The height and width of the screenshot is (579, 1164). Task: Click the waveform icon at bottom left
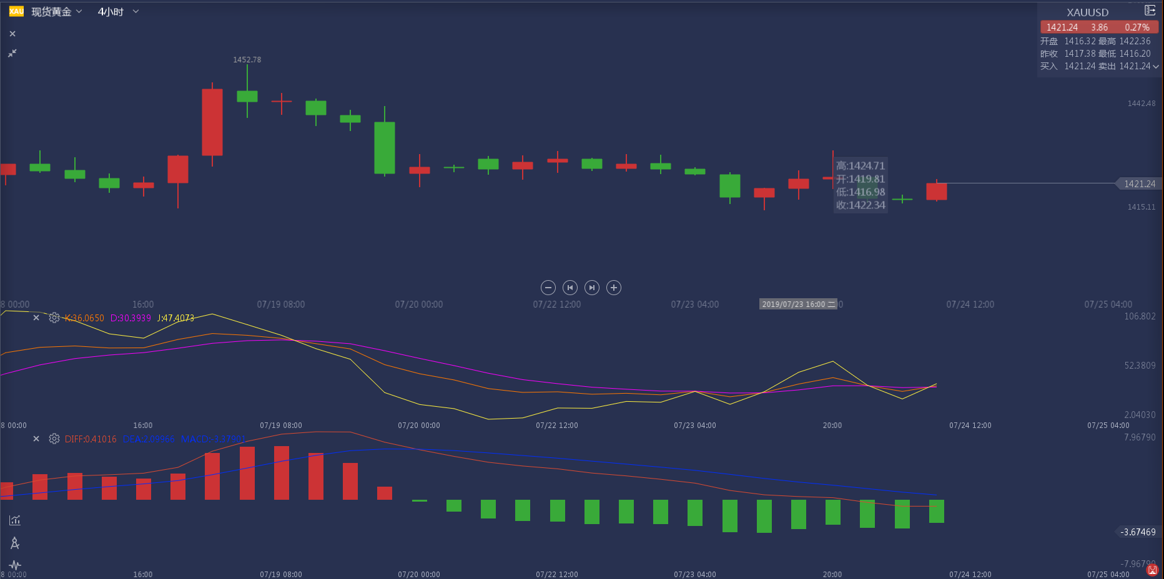click(15, 565)
